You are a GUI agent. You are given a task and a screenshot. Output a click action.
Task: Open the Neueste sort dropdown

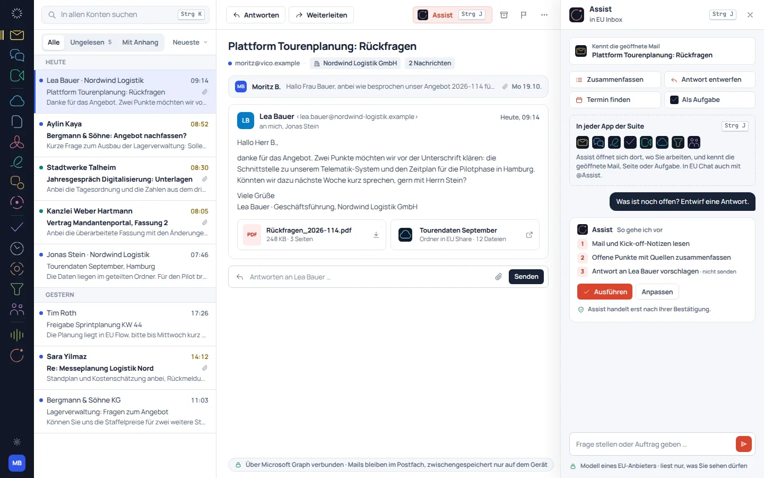point(190,42)
